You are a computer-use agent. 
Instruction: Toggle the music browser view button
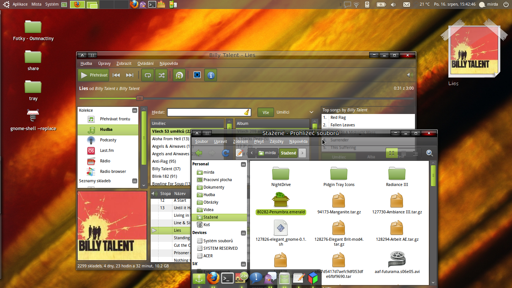pyautogui.click(x=179, y=75)
